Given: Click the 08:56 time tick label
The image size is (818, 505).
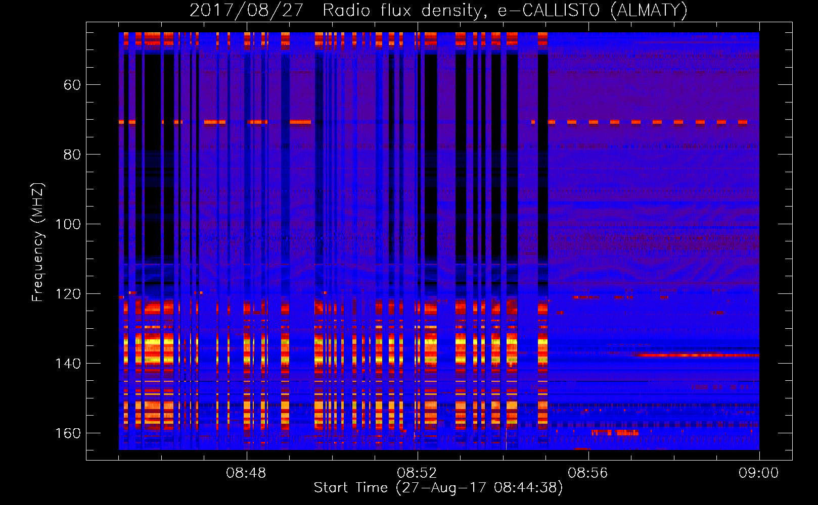Looking at the screenshot, I should click(x=588, y=473).
